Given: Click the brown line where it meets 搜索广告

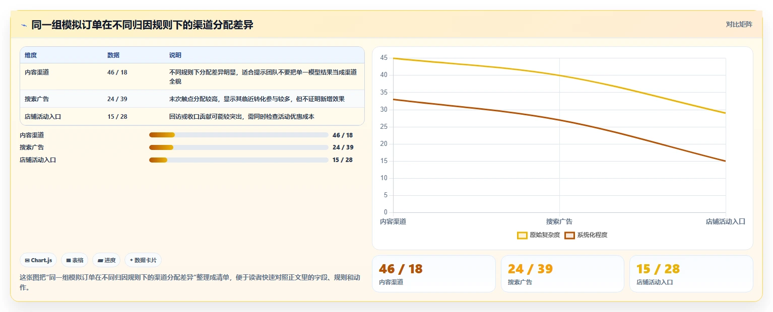Looking at the screenshot, I should point(559,120).
